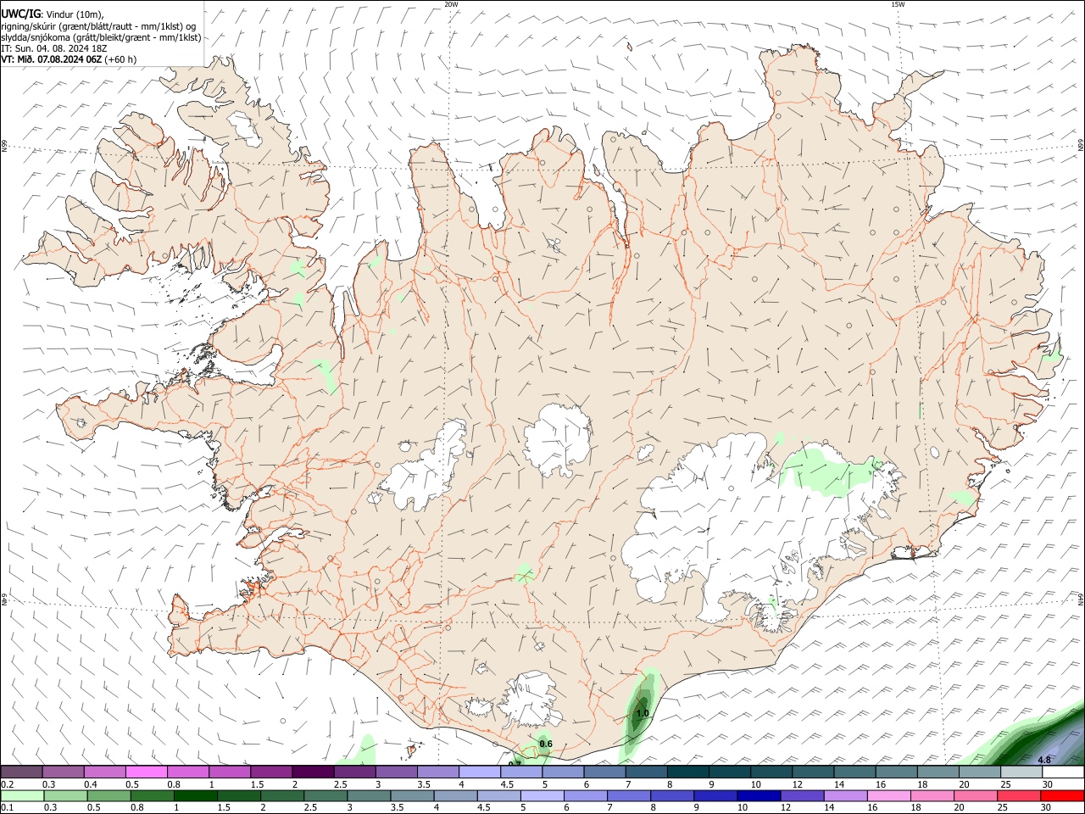Click the UWC/IG title heading

pyautogui.click(x=20, y=14)
